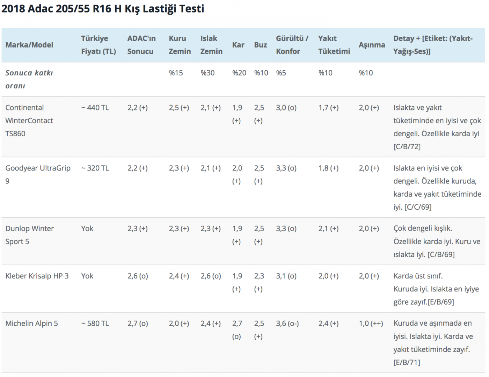Screen dimensions: 489x377
Task: Click Kleber's '3,1 (o)' noise score
Action: pyautogui.click(x=286, y=276)
